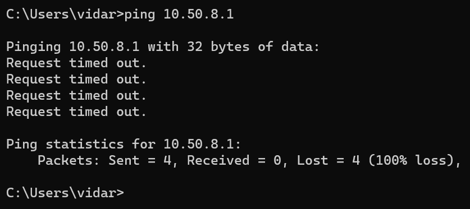Viewport: 470px width, 209px height.
Task: Click the IP address in the Ping statistics line
Action: (198, 144)
